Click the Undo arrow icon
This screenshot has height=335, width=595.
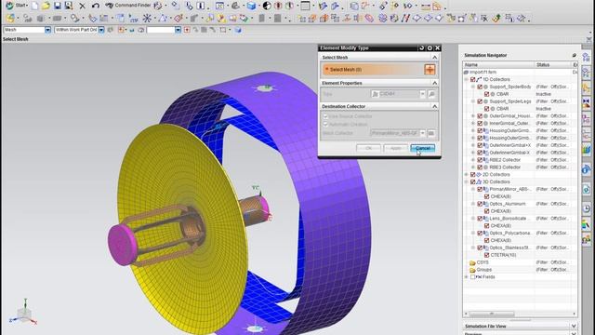click(x=95, y=6)
